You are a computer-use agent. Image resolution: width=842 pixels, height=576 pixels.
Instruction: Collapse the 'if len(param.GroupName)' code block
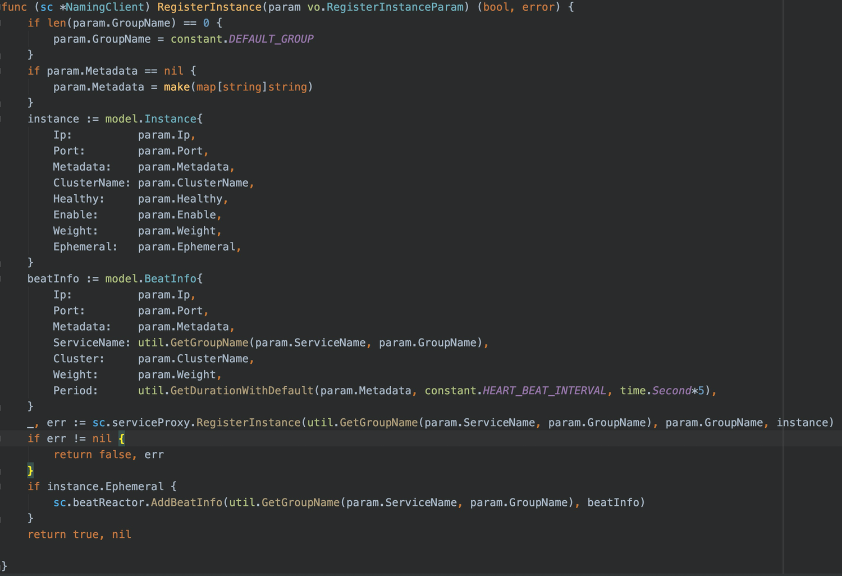2,23
